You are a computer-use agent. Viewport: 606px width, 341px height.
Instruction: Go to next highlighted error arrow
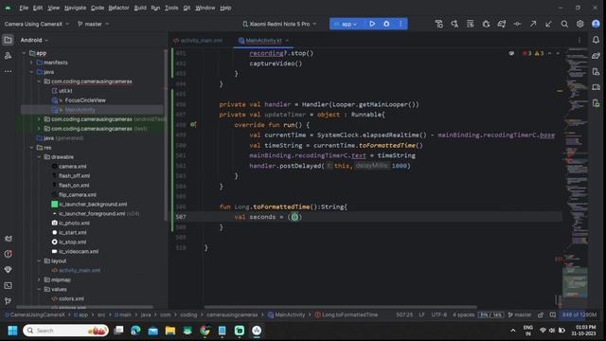click(x=558, y=53)
